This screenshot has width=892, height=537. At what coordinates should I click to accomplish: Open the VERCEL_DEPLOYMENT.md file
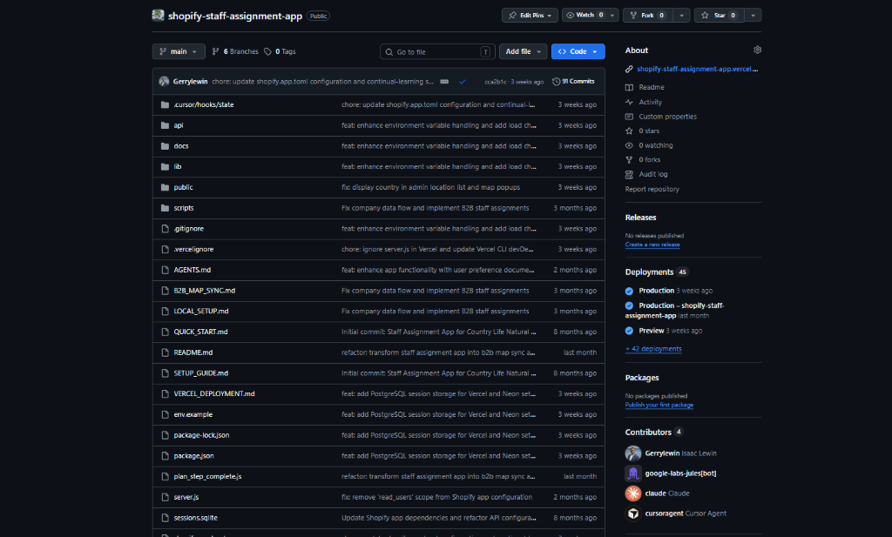[214, 393]
